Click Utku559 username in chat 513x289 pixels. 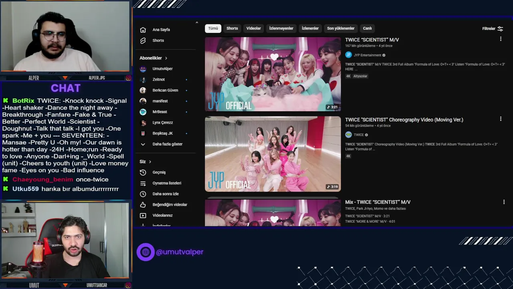pos(26,189)
